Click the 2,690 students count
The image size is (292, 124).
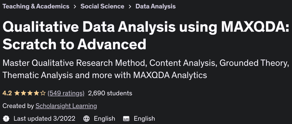(110, 93)
